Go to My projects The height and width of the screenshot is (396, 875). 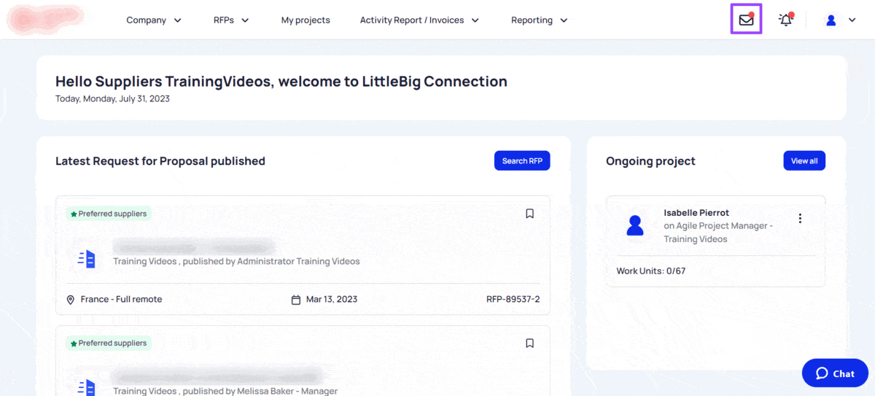click(x=306, y=20)
